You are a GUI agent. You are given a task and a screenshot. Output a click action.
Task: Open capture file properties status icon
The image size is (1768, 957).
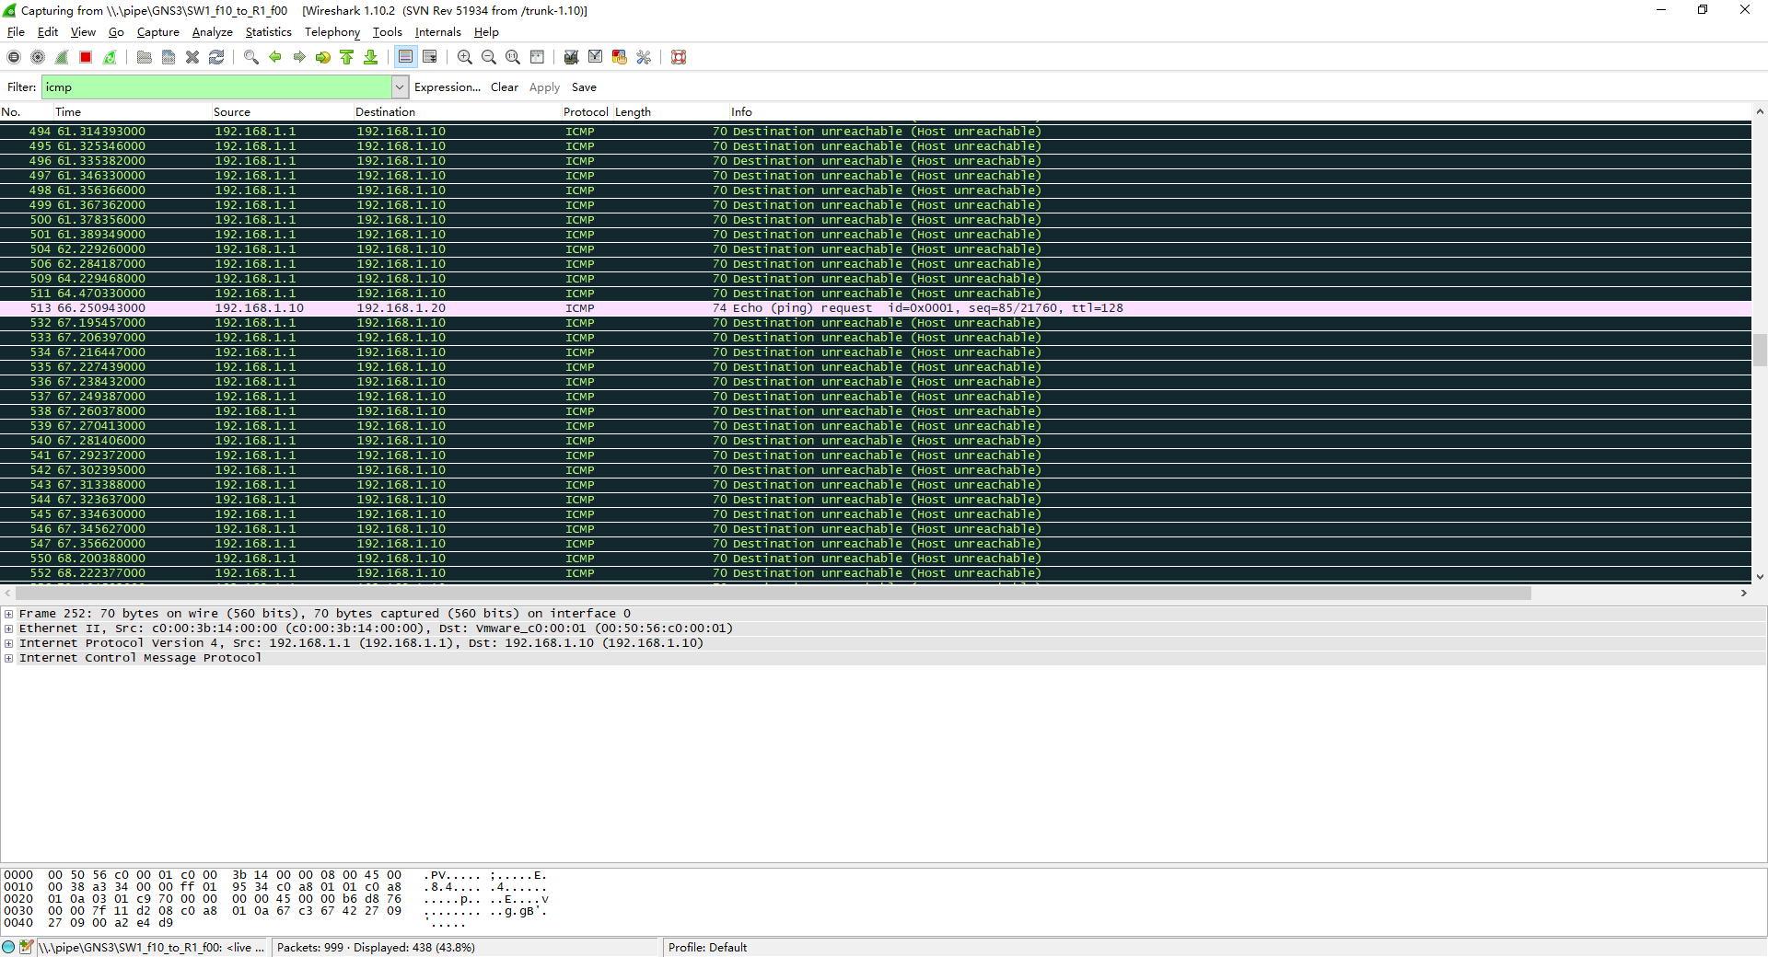(26, 947)
